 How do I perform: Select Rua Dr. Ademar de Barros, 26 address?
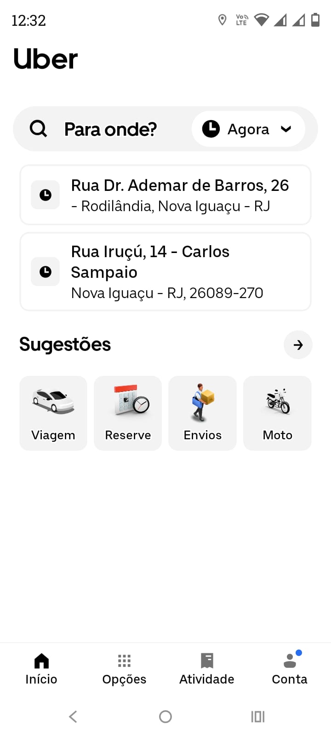pos(179,195)
